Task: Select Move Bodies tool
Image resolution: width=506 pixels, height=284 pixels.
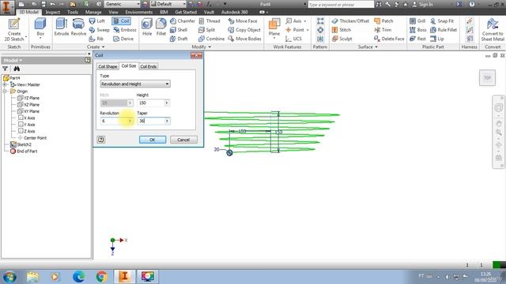Action: click(x=244, y=39)
